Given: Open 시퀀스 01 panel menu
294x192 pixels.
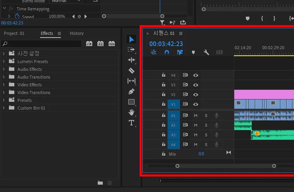Looking at the screenshot, I should click(181, 34).
